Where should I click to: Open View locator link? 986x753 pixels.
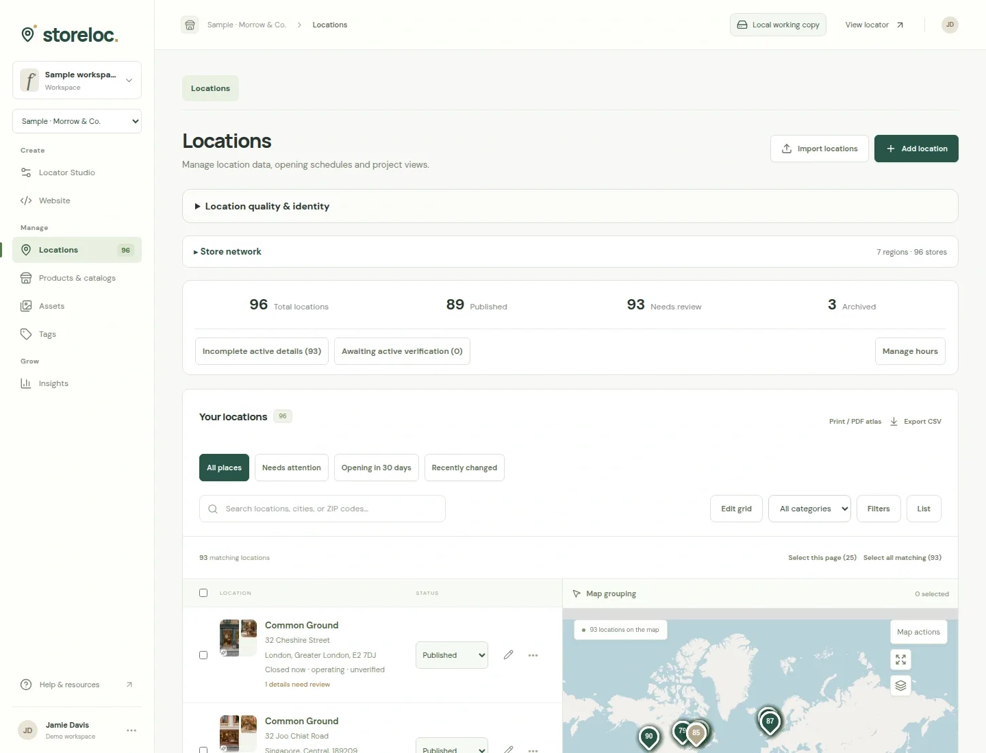coord(874,25)
